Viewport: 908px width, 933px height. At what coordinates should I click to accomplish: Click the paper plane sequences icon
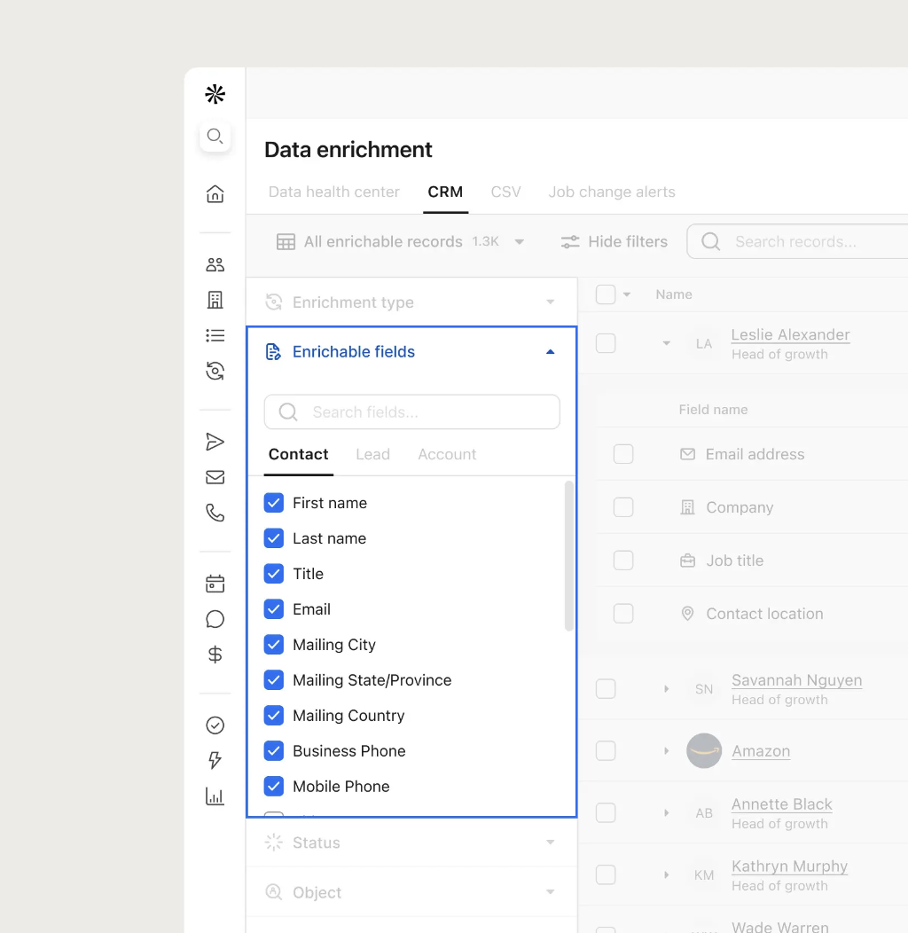(x=215, y=442)
